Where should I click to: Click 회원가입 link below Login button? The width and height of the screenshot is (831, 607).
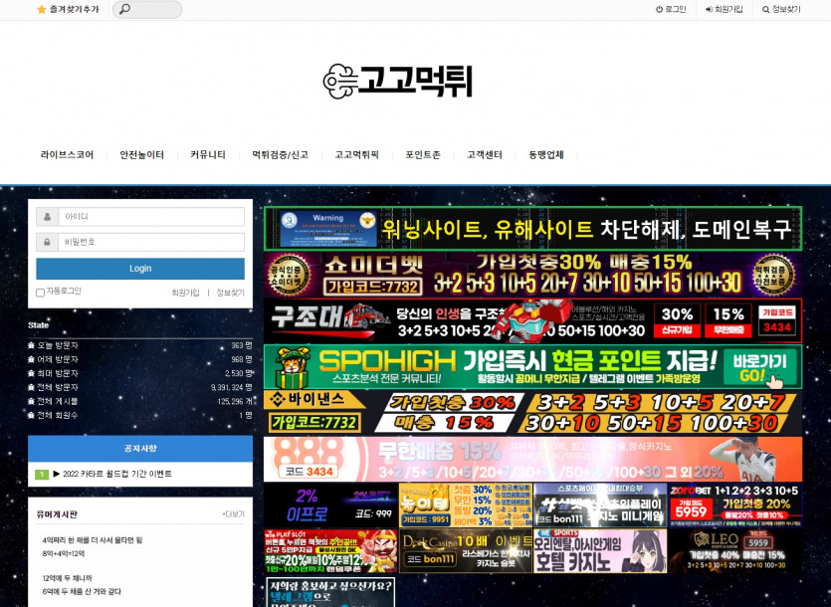coord(185,293)
